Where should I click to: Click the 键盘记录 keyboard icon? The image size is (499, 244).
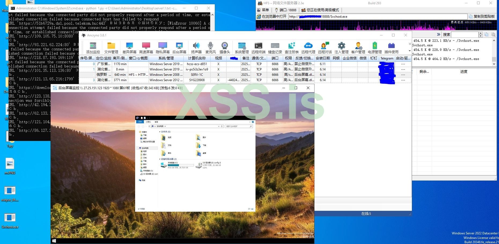coord(275,48)
